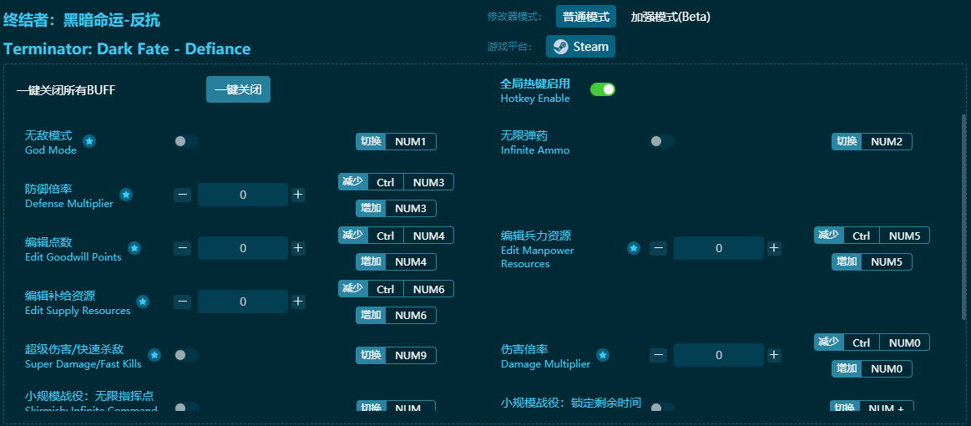
Task: Increase Damage Multiplier with plus button
Action: (774, 355)
